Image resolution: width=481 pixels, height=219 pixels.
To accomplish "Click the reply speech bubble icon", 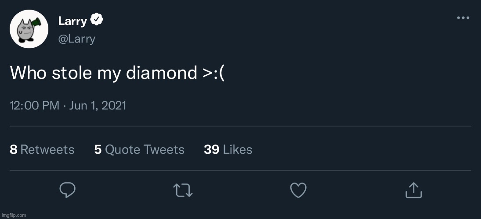I will [68, 190].
